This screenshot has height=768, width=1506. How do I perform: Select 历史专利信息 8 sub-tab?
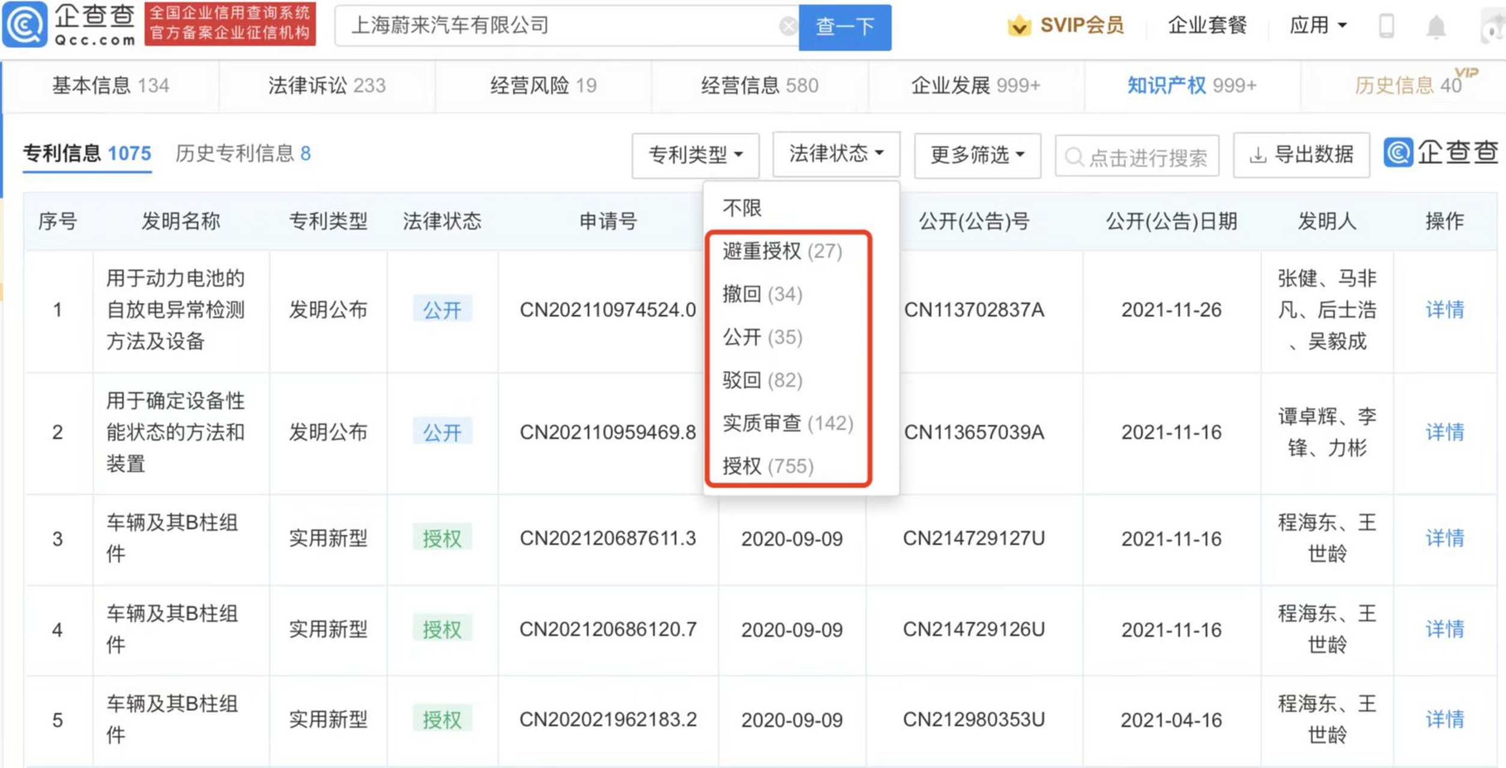point(243,154)
